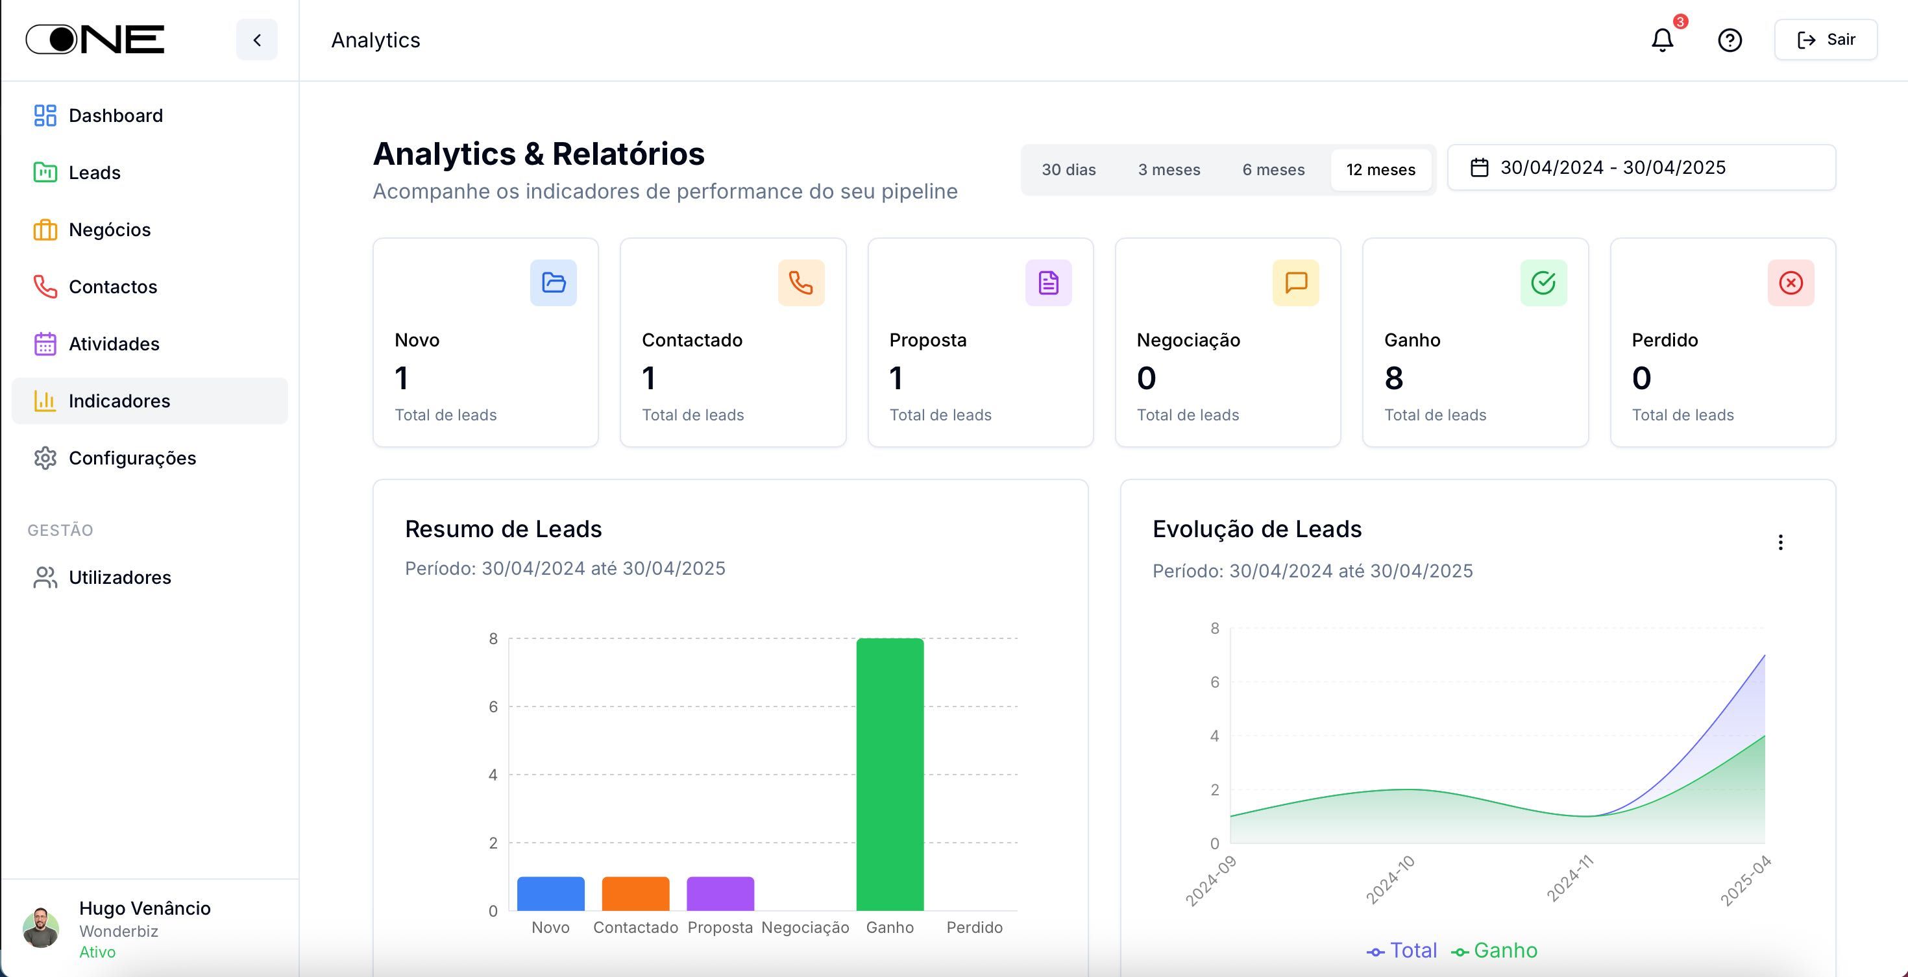
Task: Open the Indicadores bar chart icon
Action: [45, 400]
